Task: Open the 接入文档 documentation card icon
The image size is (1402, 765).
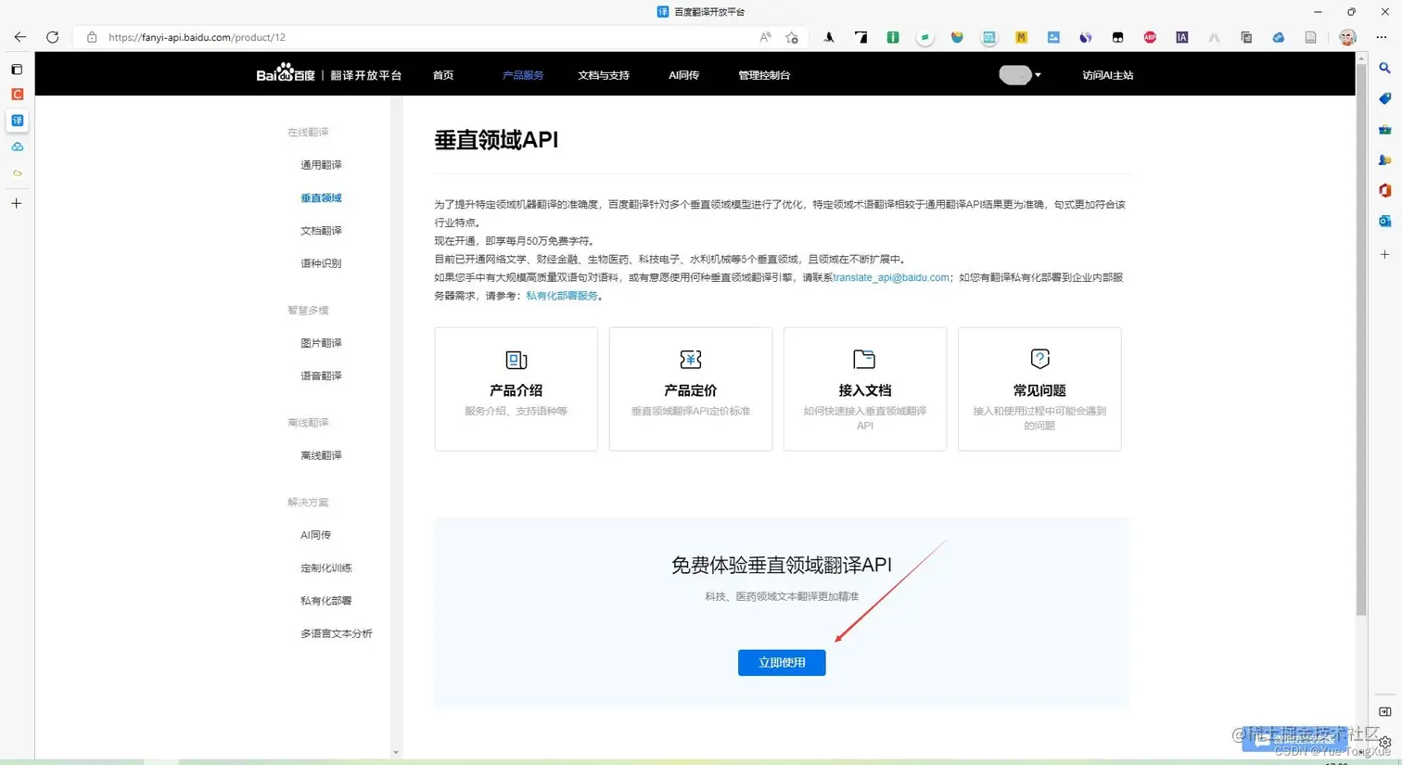Action: click(864, 359)
